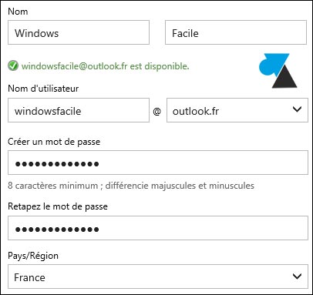Select the windowsfacile username field
The image size is (313, 295).
click(x=79, y=110)
